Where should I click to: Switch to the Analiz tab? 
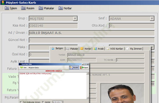99,49
